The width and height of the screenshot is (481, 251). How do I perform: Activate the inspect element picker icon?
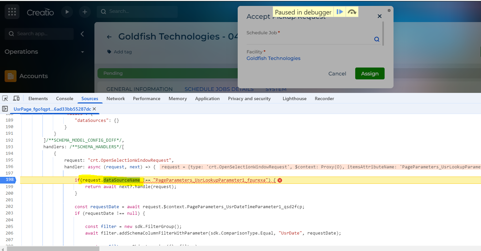(x=5, y=98)
